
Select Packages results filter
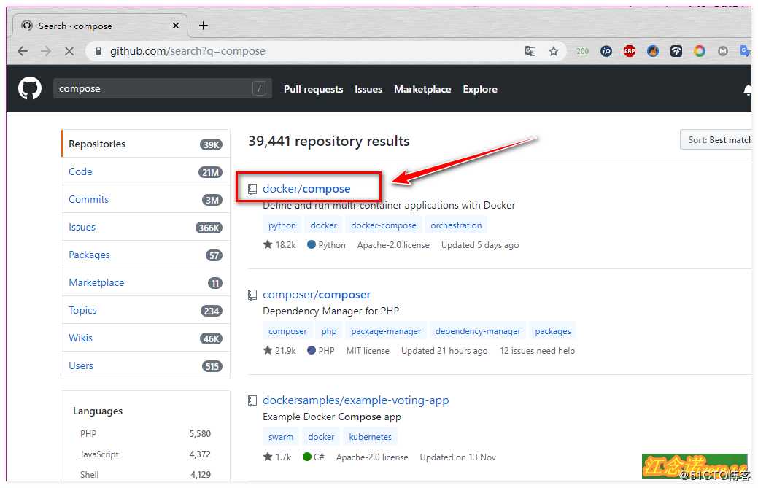(145, 255)
